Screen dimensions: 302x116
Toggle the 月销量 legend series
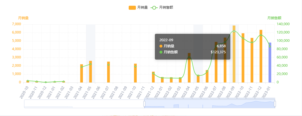pos(138,8)
